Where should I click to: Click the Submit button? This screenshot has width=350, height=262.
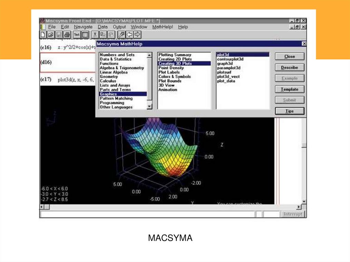[290, 100]
